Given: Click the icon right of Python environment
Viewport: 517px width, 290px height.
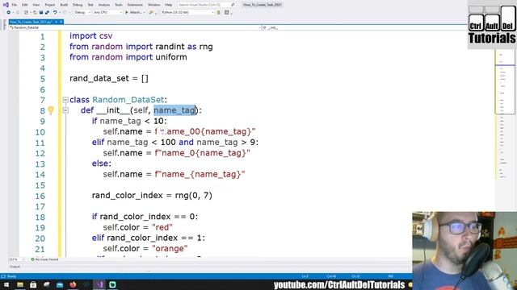Looking at the screenshot, I should click(219, 13).
